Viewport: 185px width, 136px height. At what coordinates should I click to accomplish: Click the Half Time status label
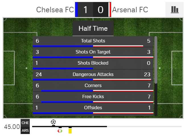[x=93, y=28]
